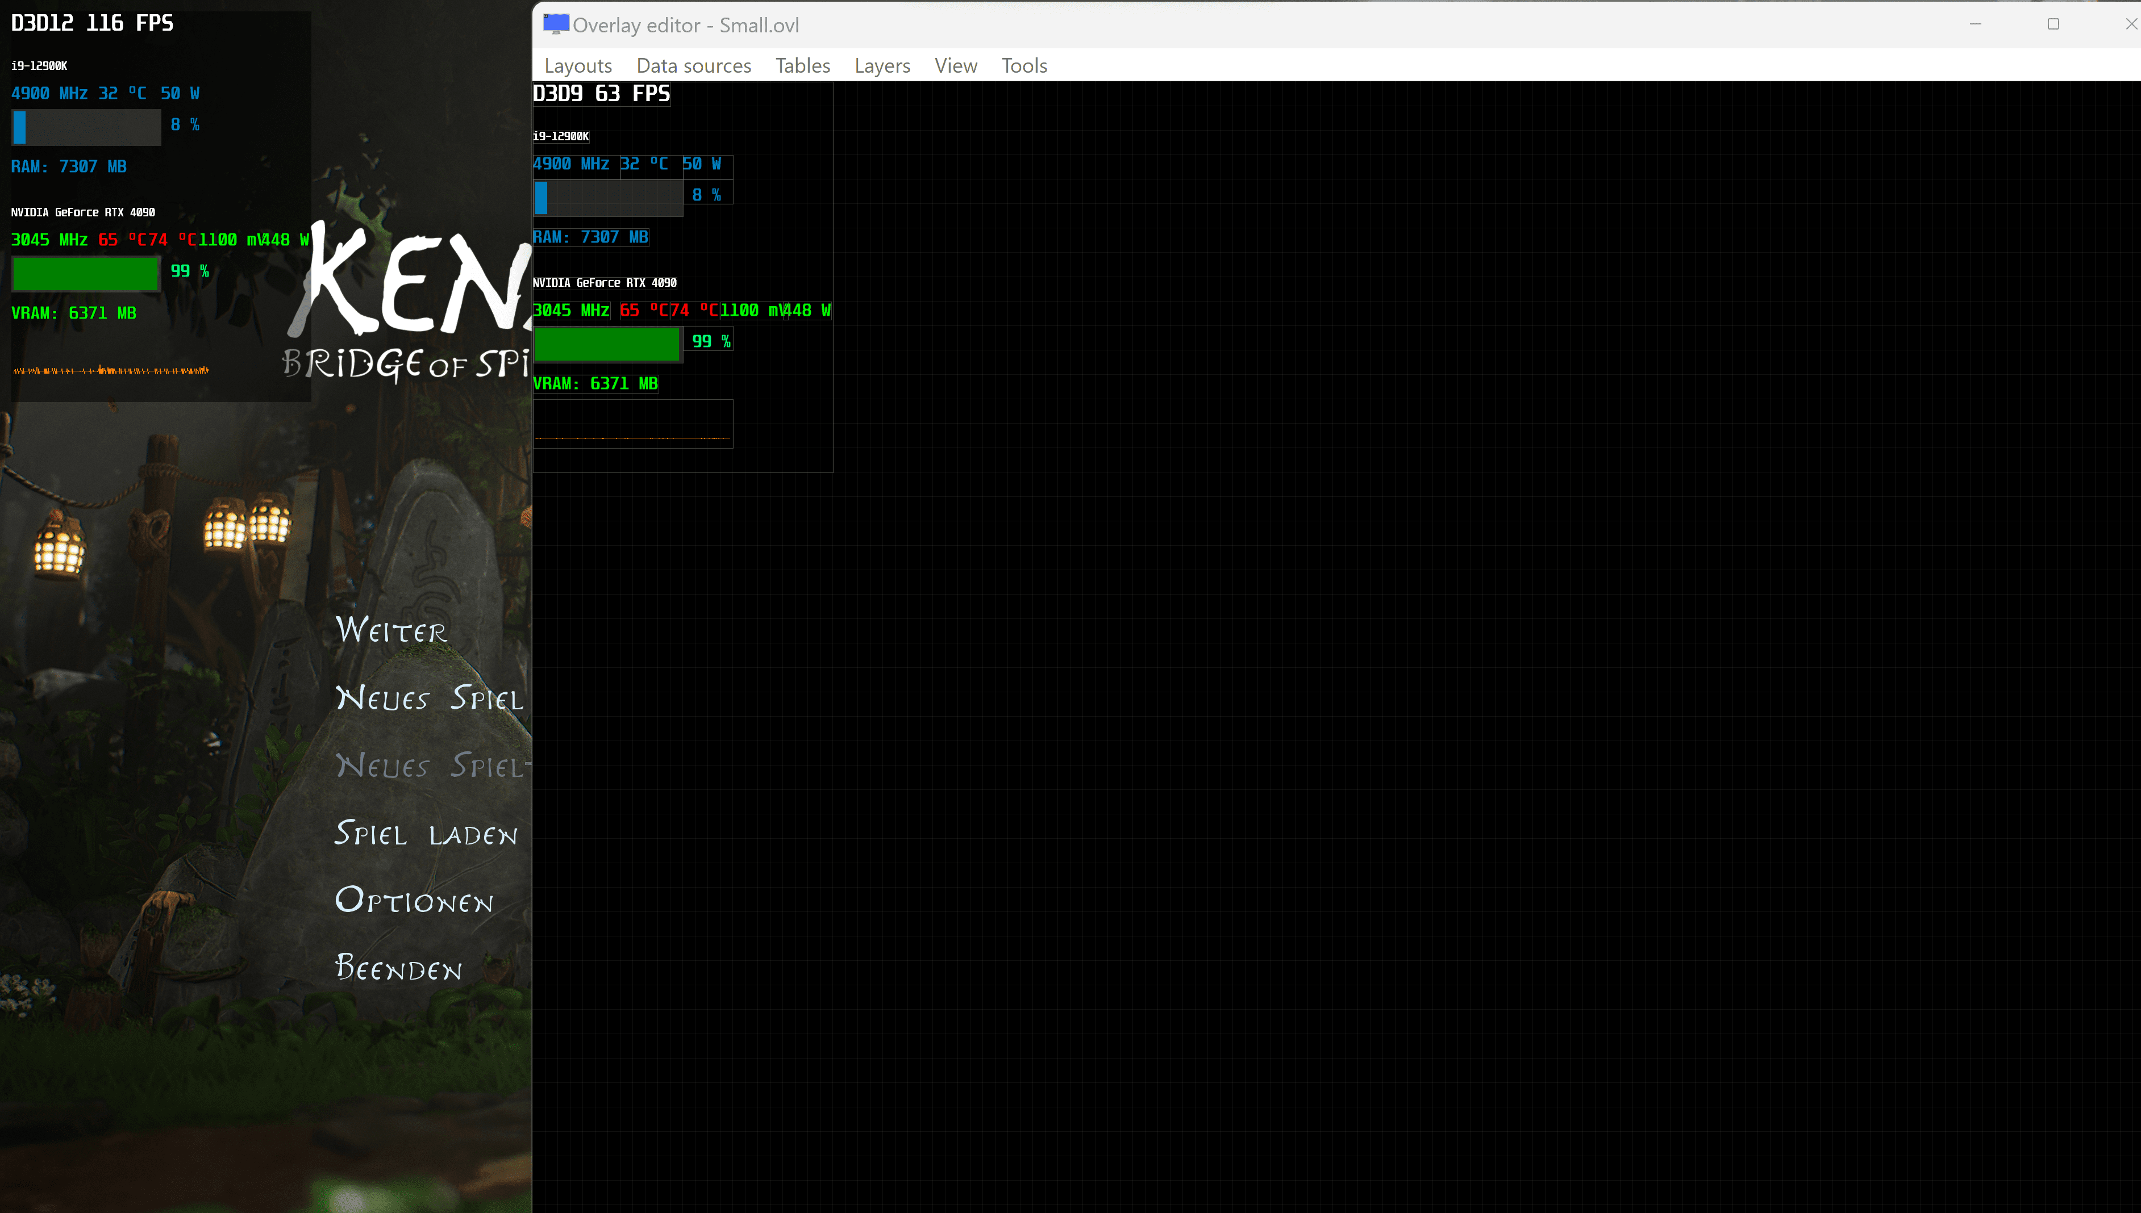Select the green GPU usage bar in editor
Image resolution: width=2141 pixels, height=1213 pixels.
click(607, 344)
